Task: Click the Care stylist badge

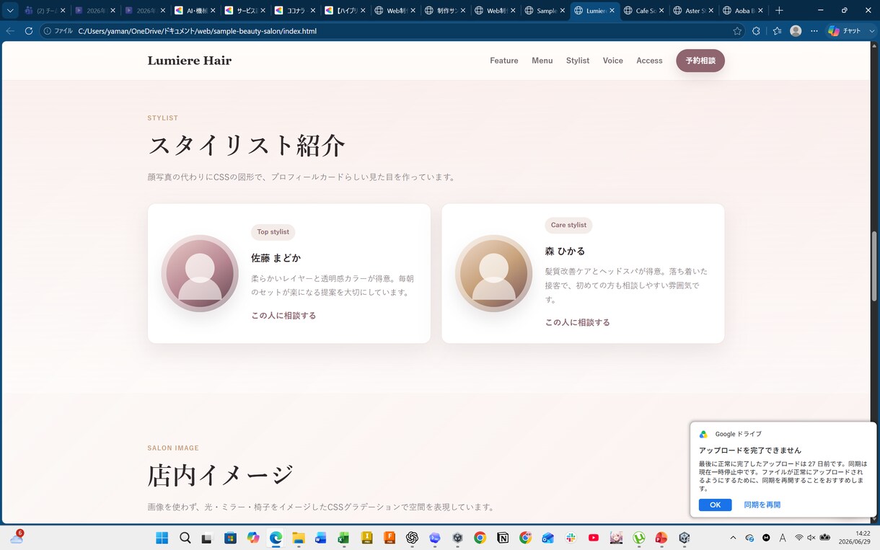Action: click(x=568, y=225)
